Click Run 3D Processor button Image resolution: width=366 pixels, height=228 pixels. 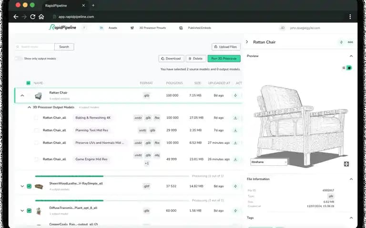coord(224,58)
